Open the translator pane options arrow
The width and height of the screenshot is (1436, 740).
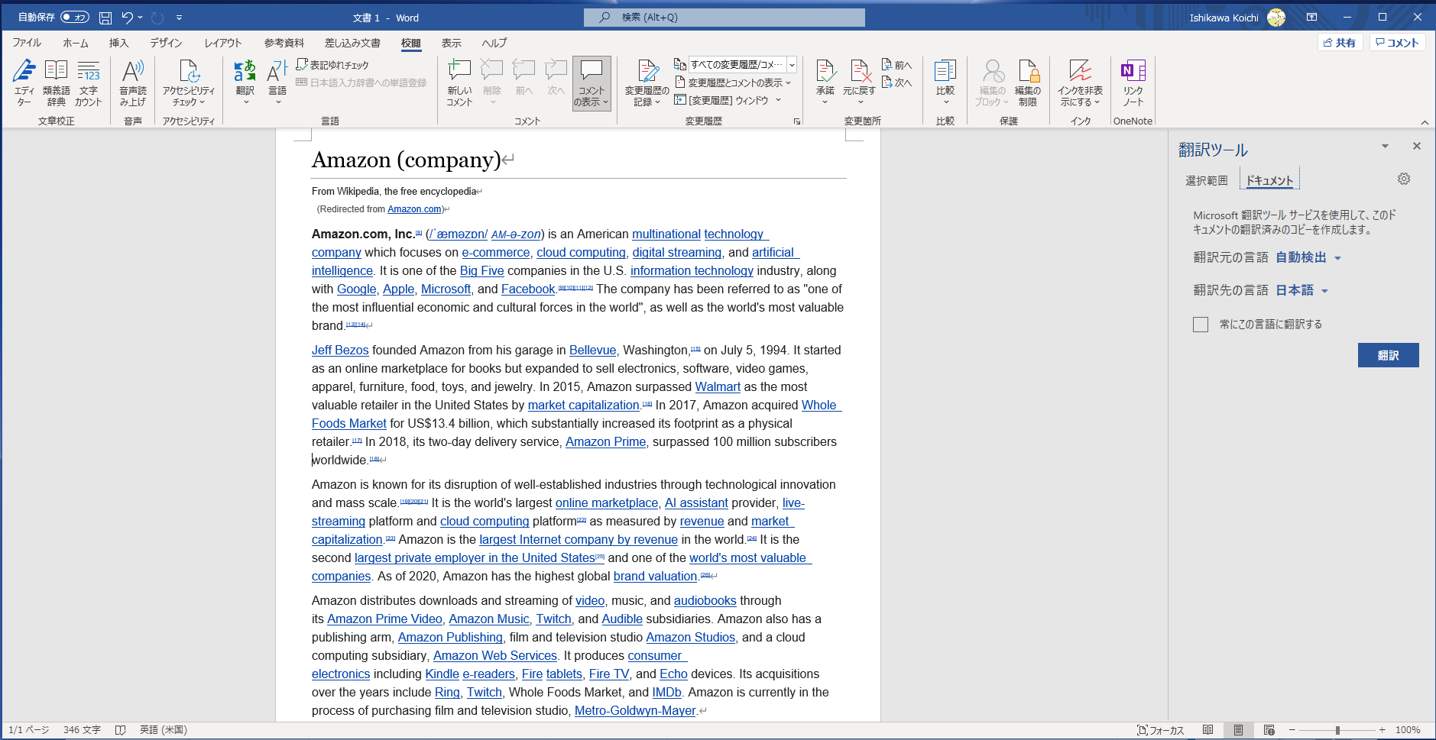coord(1385,146)
